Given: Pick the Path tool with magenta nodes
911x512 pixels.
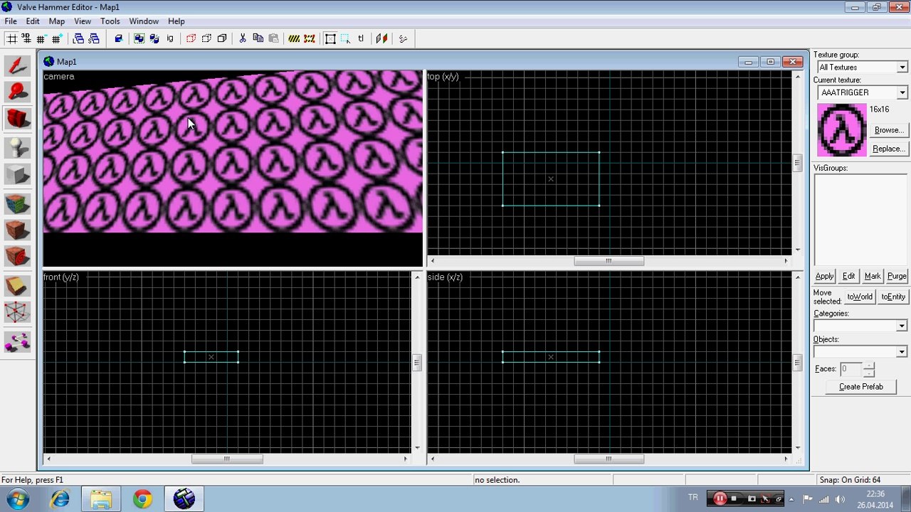Looking at the screenshot, I should pos(18,341).
